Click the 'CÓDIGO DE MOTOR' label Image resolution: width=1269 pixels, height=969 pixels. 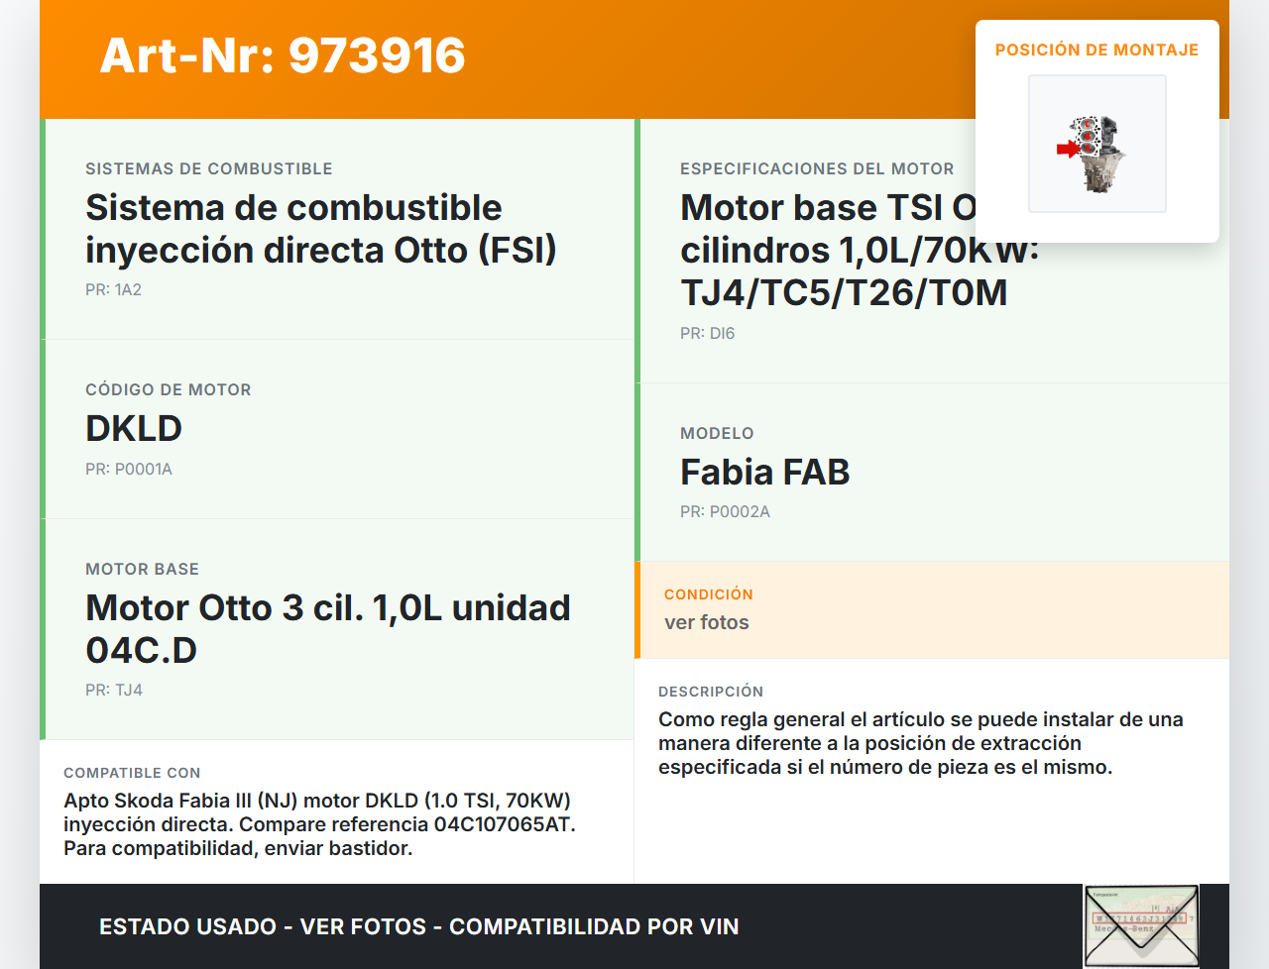(x=169, y=390)
